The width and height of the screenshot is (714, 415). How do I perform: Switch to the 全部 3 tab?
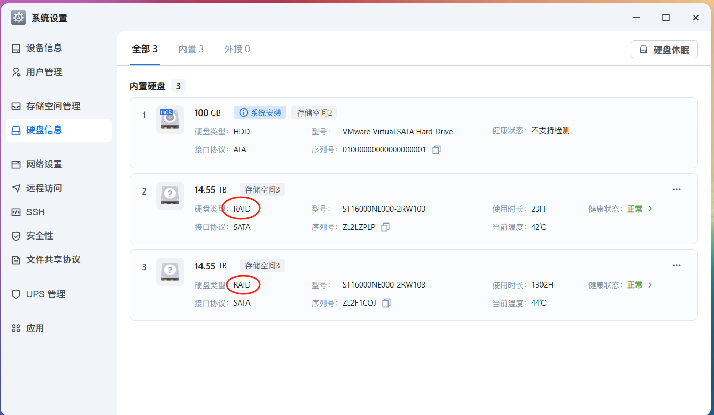coord(145,49)
